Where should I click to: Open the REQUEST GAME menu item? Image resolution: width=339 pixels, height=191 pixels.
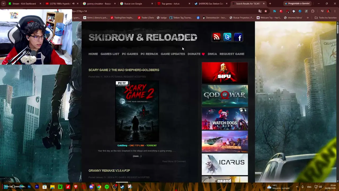(232, 54)
